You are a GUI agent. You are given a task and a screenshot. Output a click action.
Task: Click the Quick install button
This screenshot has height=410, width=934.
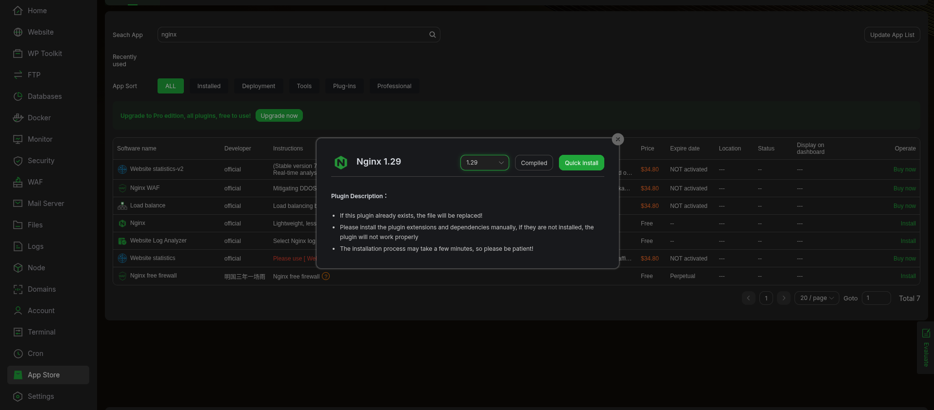[581, 163]
